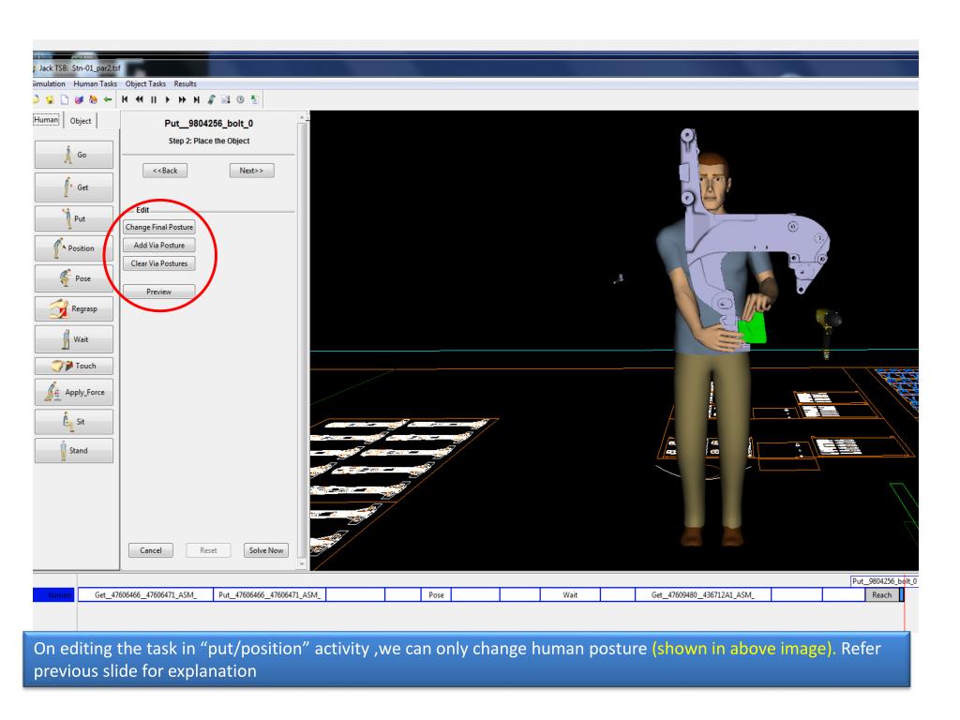The image size is (960, 720).
Task: Click the Add Via Posture button
Action: click(x=160, y=245)
